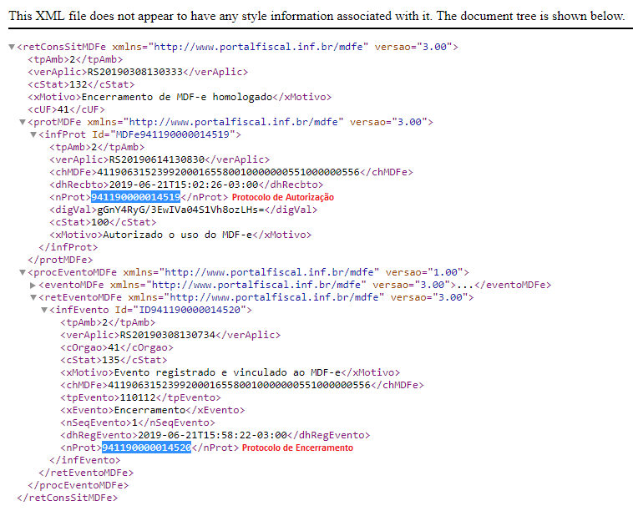The height and width of the screenshot is (516, 633).
Task: Collapse the retEventoMDFe node triangle
Action: click(33, 297)
